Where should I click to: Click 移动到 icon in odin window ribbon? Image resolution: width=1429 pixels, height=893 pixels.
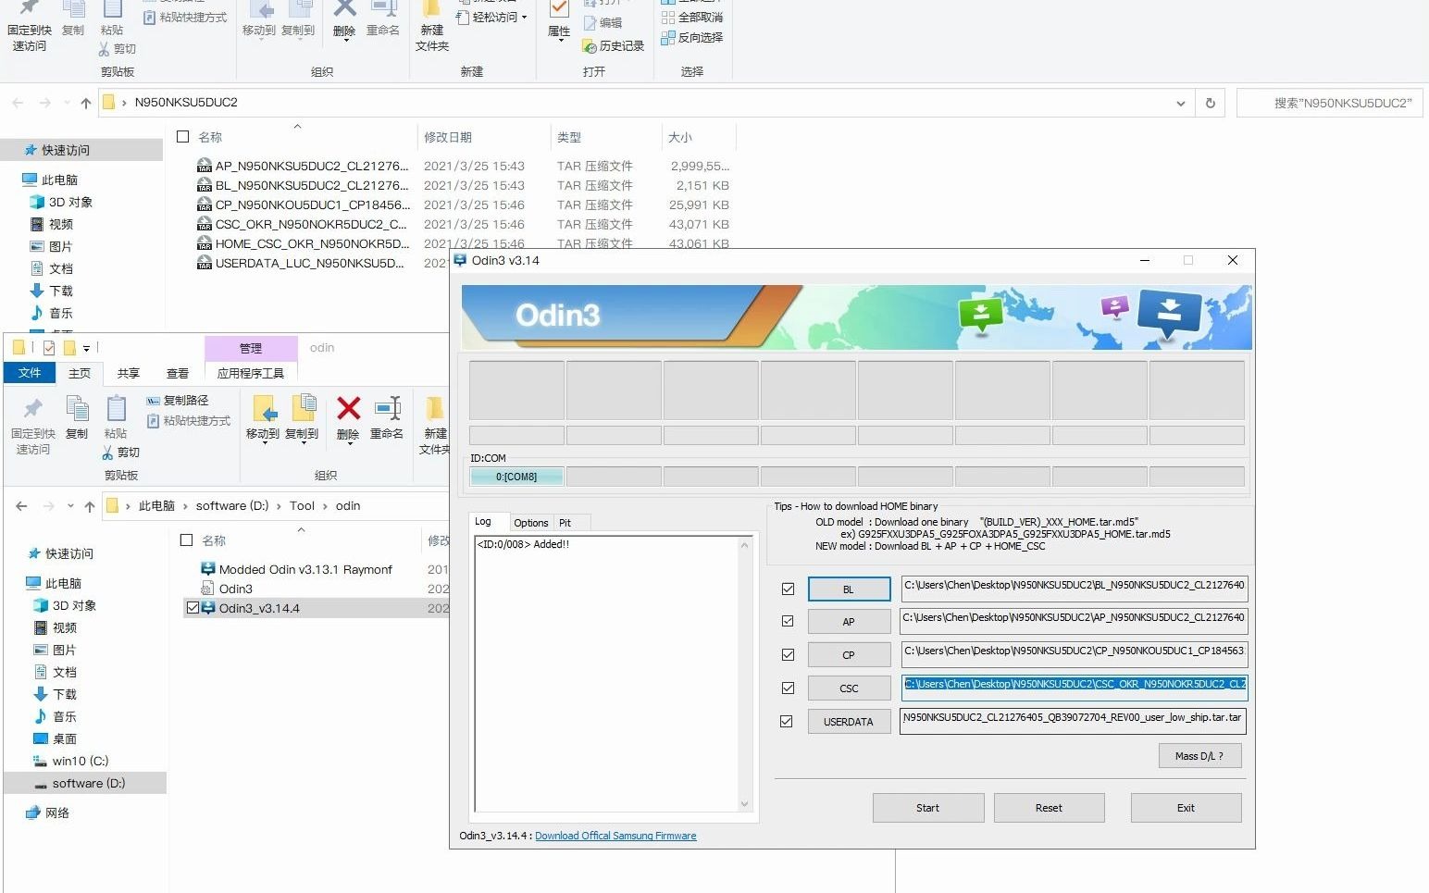264,408
